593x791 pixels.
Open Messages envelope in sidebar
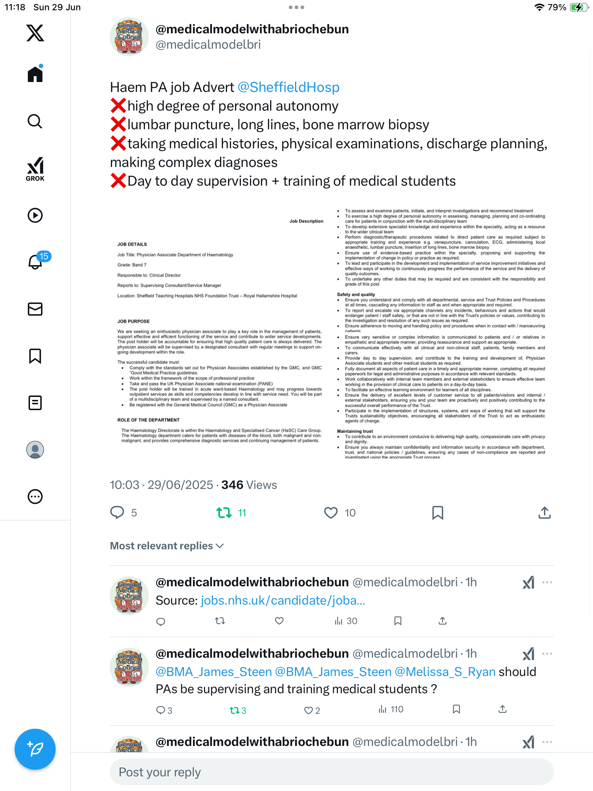coord(35,309)
